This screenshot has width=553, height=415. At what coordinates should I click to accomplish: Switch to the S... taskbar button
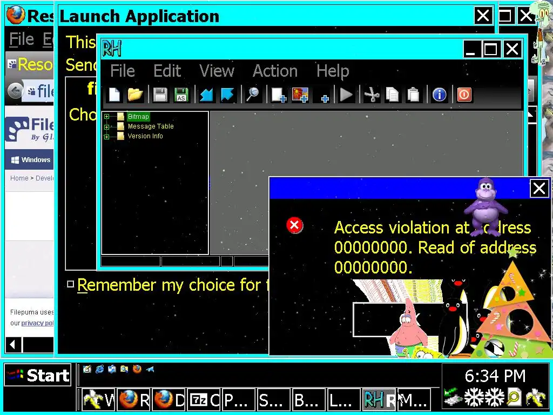click(x=274, y=400)
